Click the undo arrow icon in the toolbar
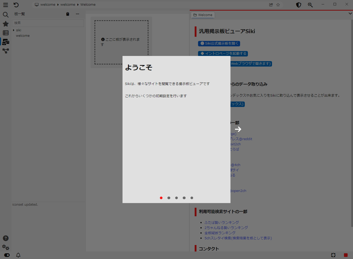The width and height of the screenshot is (353, 259). pos(16,5)
